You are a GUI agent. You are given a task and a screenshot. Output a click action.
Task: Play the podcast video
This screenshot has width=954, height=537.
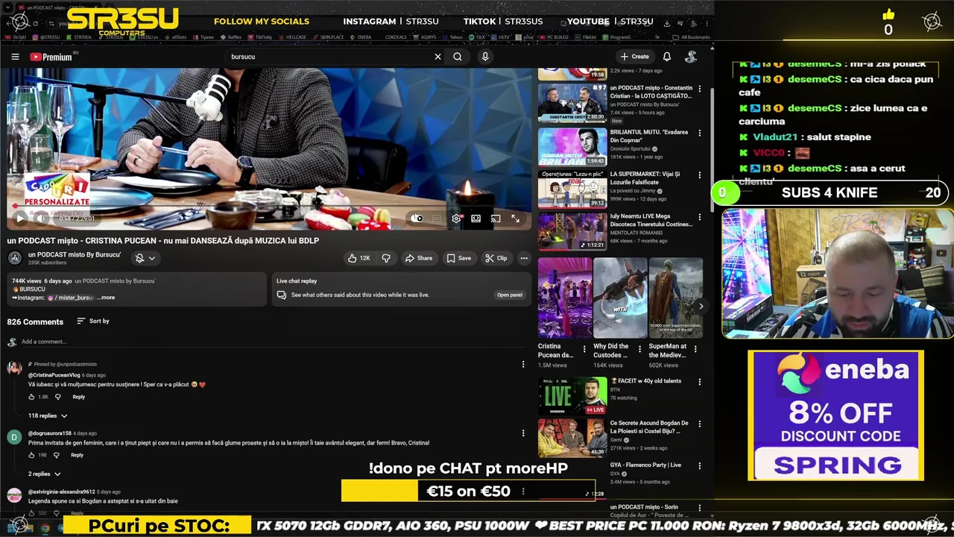pyautogui.click(x=20, y=219)
